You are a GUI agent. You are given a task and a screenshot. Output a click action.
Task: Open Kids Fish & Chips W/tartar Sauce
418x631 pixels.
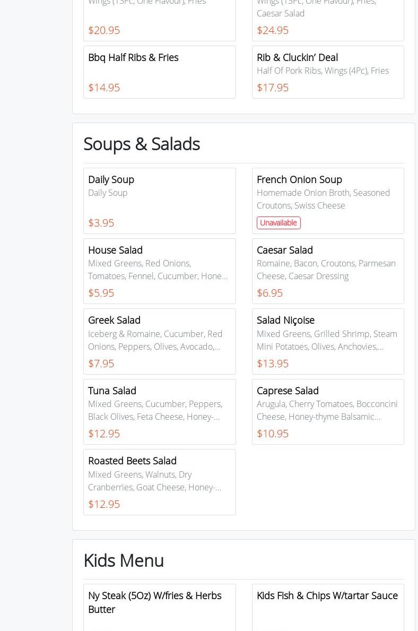(x=327, y=596)
